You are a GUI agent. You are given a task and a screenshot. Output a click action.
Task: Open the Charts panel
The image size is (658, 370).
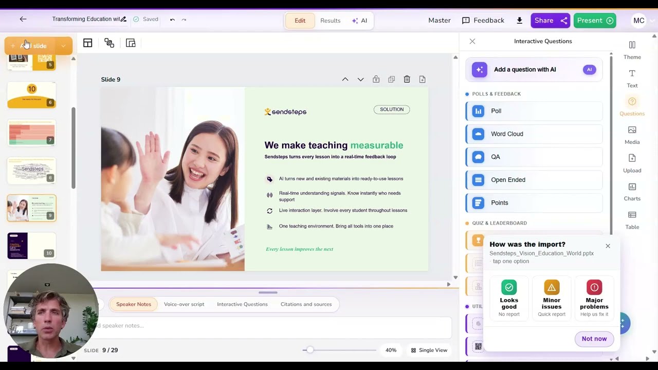coord(632,192)
